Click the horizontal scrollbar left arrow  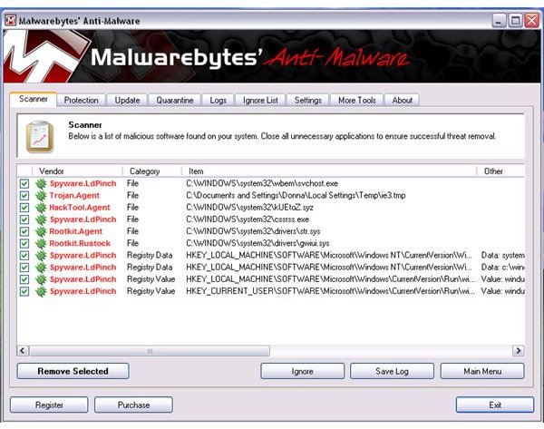click(x=23, y=351)
